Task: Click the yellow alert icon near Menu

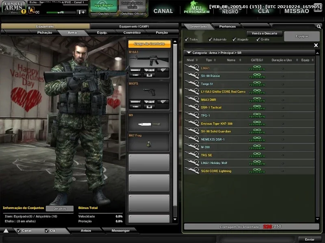Action: (24, 11)
